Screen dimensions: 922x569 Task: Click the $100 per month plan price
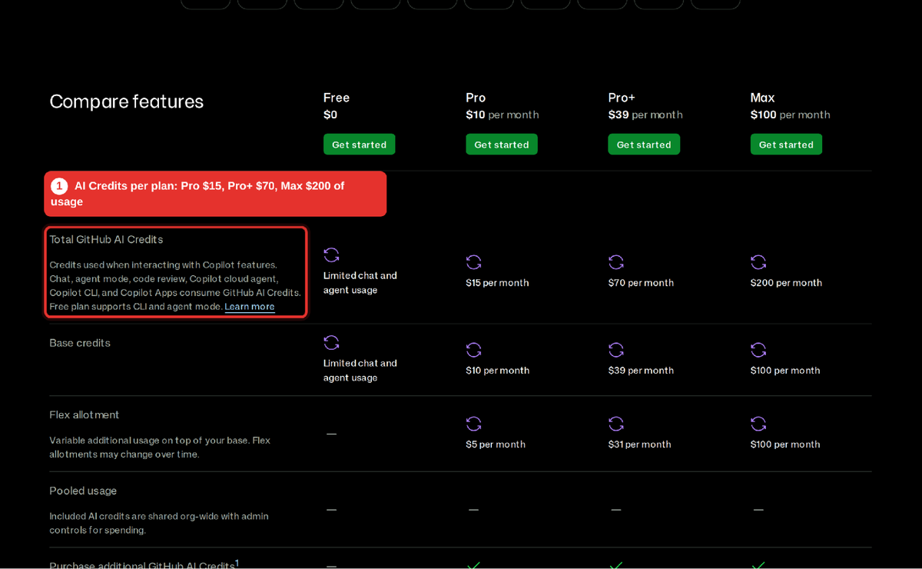(x=790, y=115)
